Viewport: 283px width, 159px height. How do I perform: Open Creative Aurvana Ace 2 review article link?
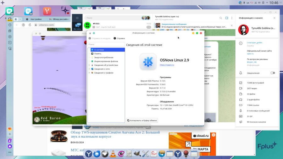tap(115, 134)
